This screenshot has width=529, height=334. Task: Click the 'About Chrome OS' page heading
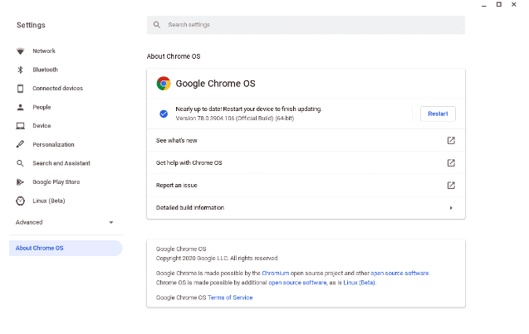pos(174,56)
